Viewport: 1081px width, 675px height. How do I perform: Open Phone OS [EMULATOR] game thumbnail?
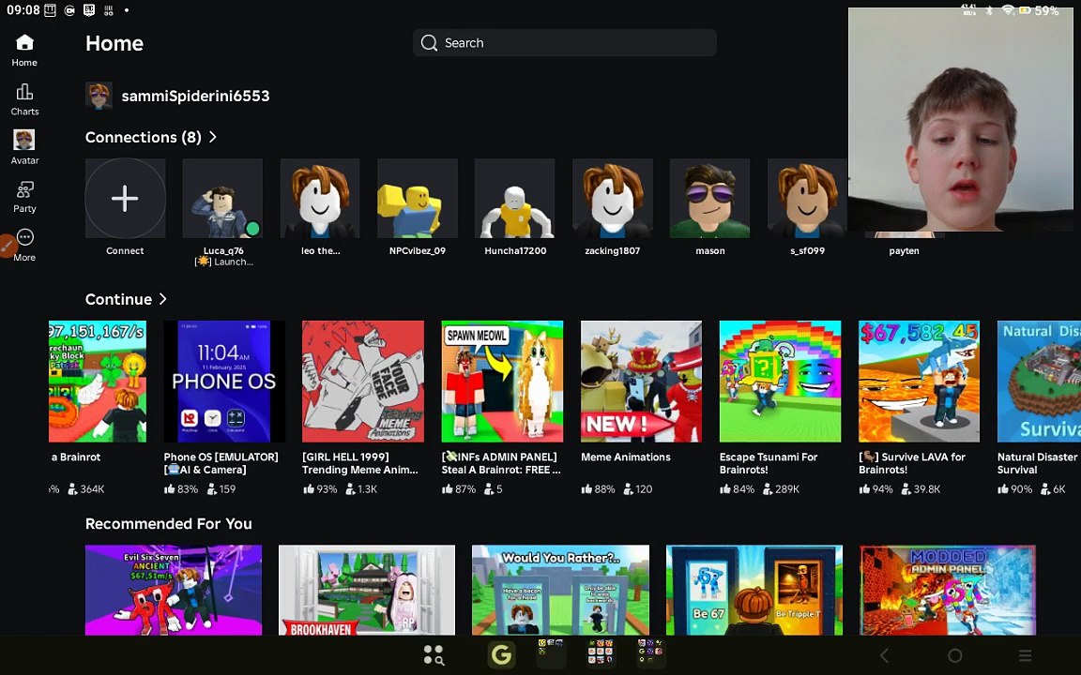224,381
